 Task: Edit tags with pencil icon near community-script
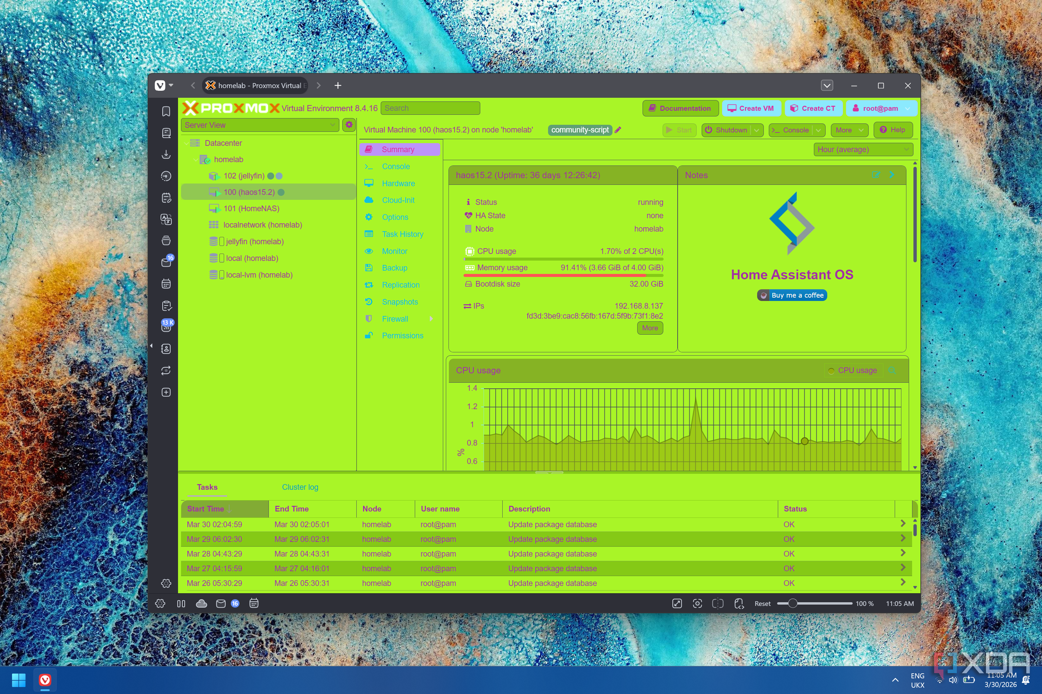618,130
